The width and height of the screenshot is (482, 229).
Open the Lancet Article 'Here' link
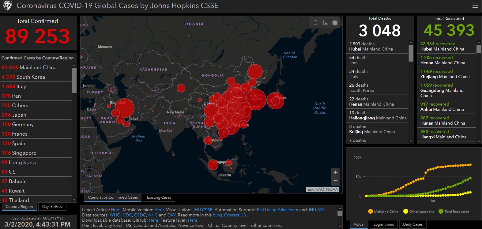[116, 210]
